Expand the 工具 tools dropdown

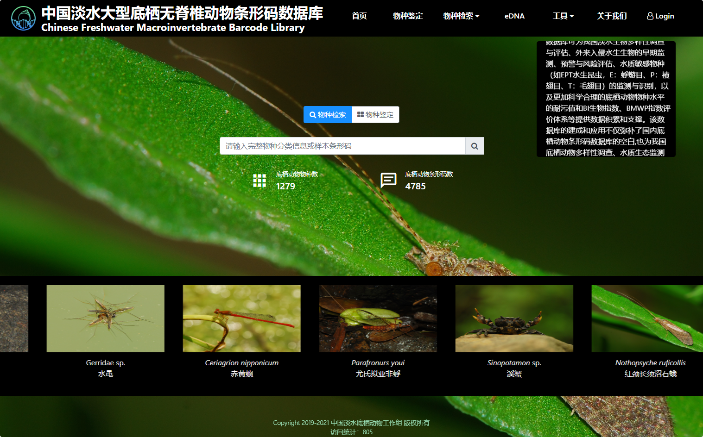point(564,16)
